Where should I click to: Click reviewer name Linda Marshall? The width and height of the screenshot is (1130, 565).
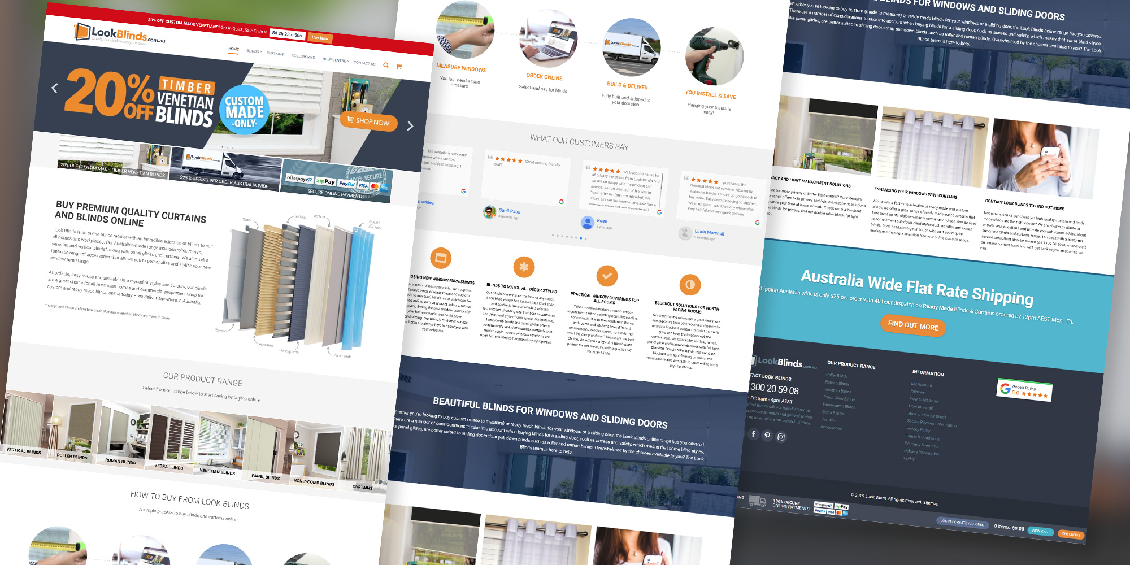709,232
